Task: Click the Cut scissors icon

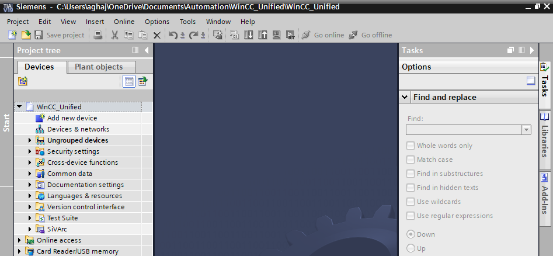Action: pos(114,34)
